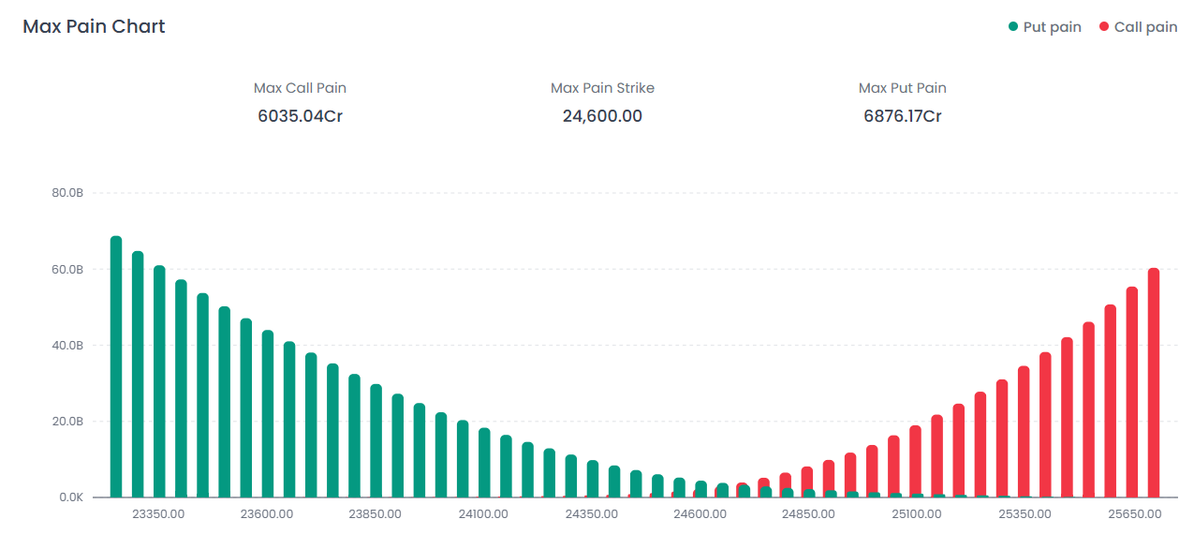This screenshot has width=1194, height=549.
Task: Click the tallest red call pain bar
Action: [x=1154, y=383]
